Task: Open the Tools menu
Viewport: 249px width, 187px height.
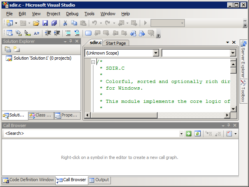Action: click(89, 14)
